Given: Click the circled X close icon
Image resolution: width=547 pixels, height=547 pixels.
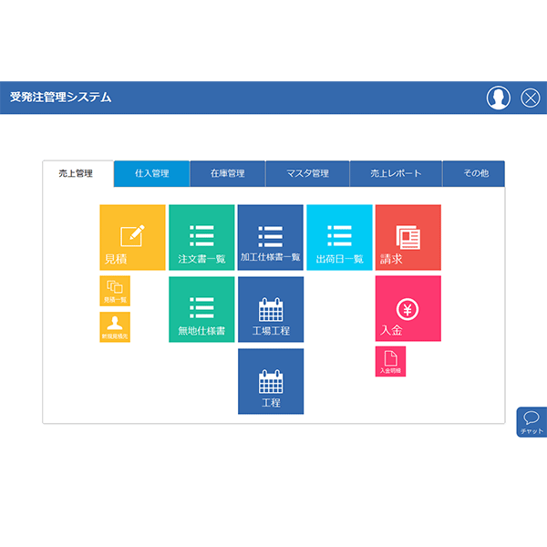Looking at the screenshot, I should (531, 98).
